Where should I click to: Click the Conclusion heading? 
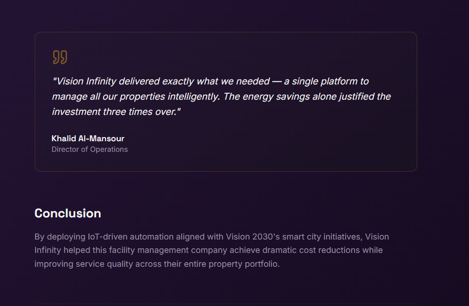click(67, 213)
